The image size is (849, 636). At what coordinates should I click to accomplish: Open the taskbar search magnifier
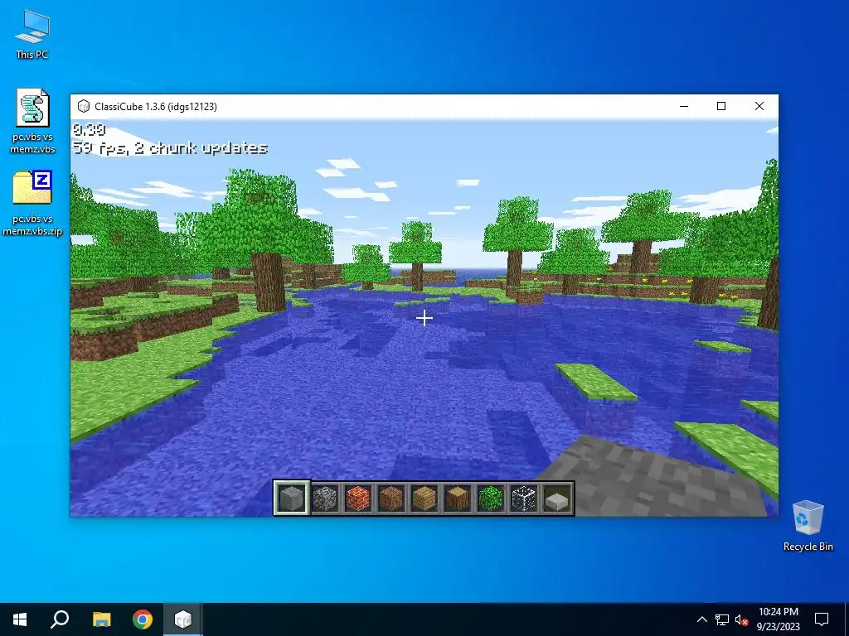tap(60, 619)
